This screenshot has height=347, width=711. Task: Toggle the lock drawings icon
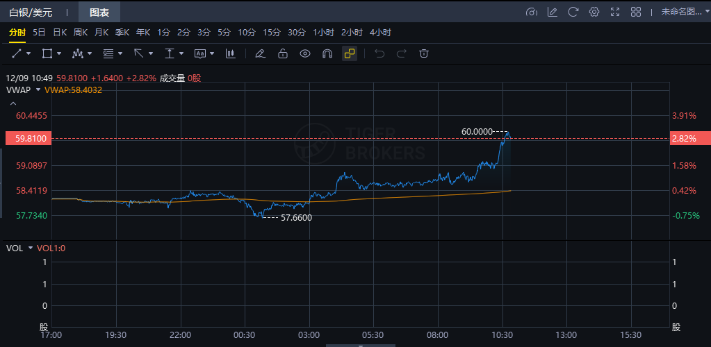pyautogui.click(x=282, y=53)
